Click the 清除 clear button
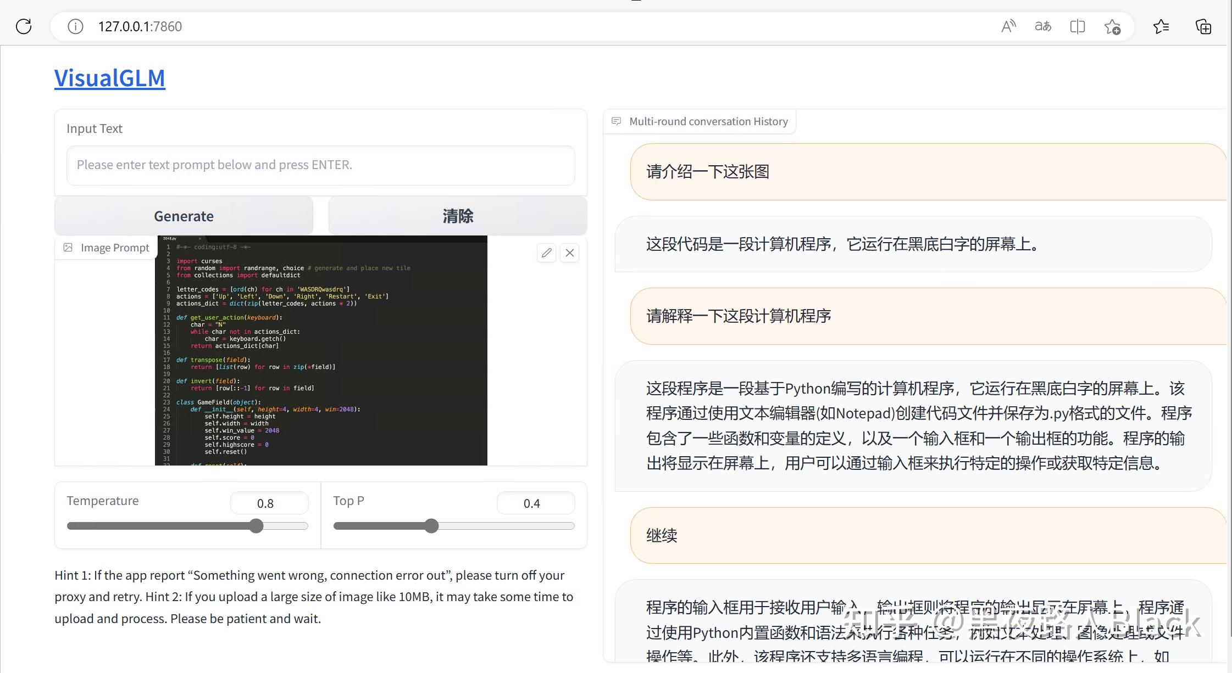 point(457,216)
